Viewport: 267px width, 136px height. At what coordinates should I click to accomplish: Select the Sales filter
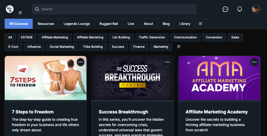click(235, 38)
